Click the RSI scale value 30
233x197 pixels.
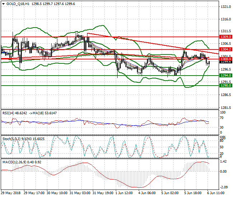click(222, 127)
